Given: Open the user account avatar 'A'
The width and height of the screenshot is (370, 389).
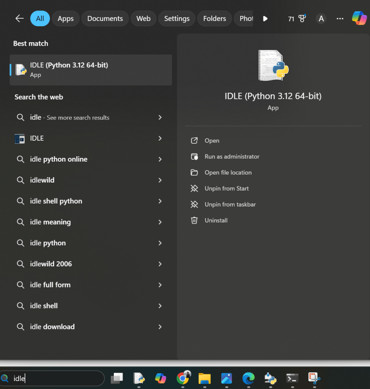Looking at the screenshot, I should pos(321,19).
